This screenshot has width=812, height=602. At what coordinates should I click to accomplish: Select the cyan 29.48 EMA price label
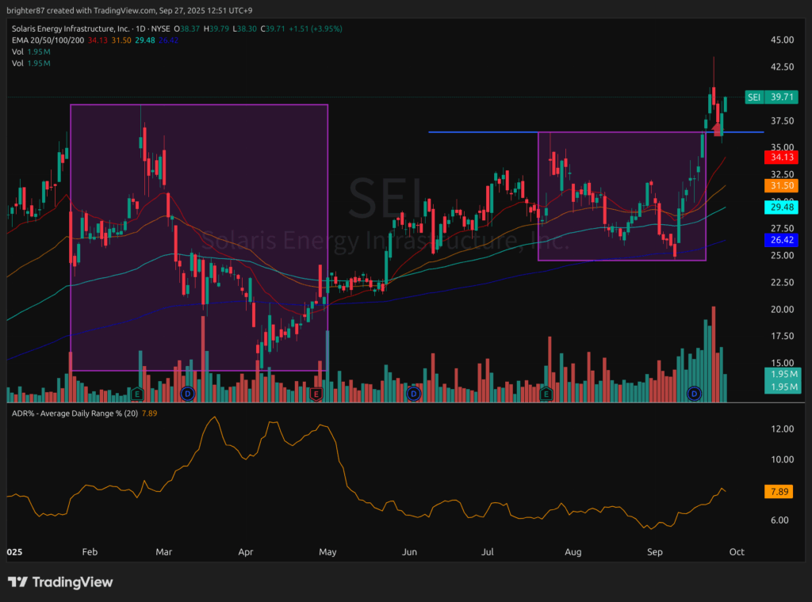click(781, 208)
